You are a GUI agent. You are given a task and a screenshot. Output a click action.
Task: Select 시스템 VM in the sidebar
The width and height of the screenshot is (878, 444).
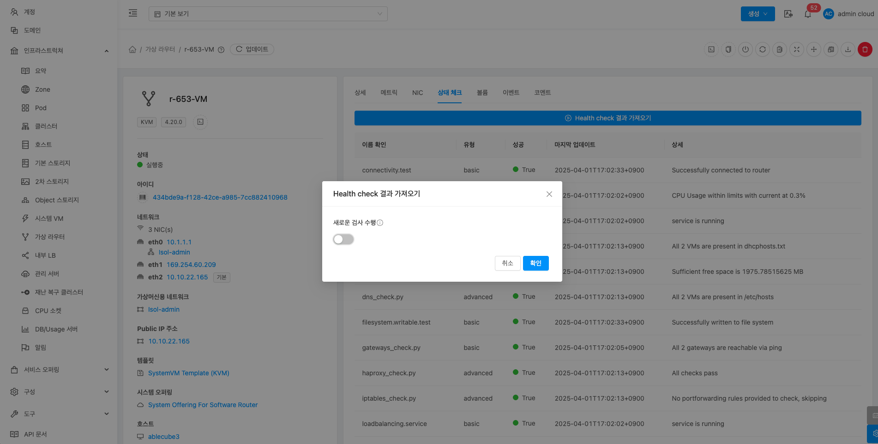tap(49, 219)
